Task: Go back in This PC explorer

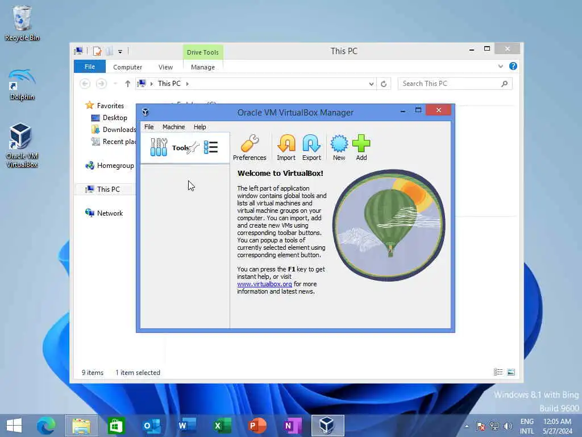Action: click(85, 84)
